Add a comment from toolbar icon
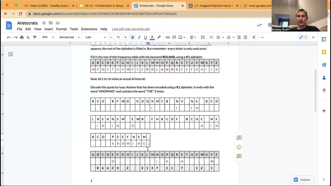The image size is (331, 186). pyautogui.click(x=174, y=37)
